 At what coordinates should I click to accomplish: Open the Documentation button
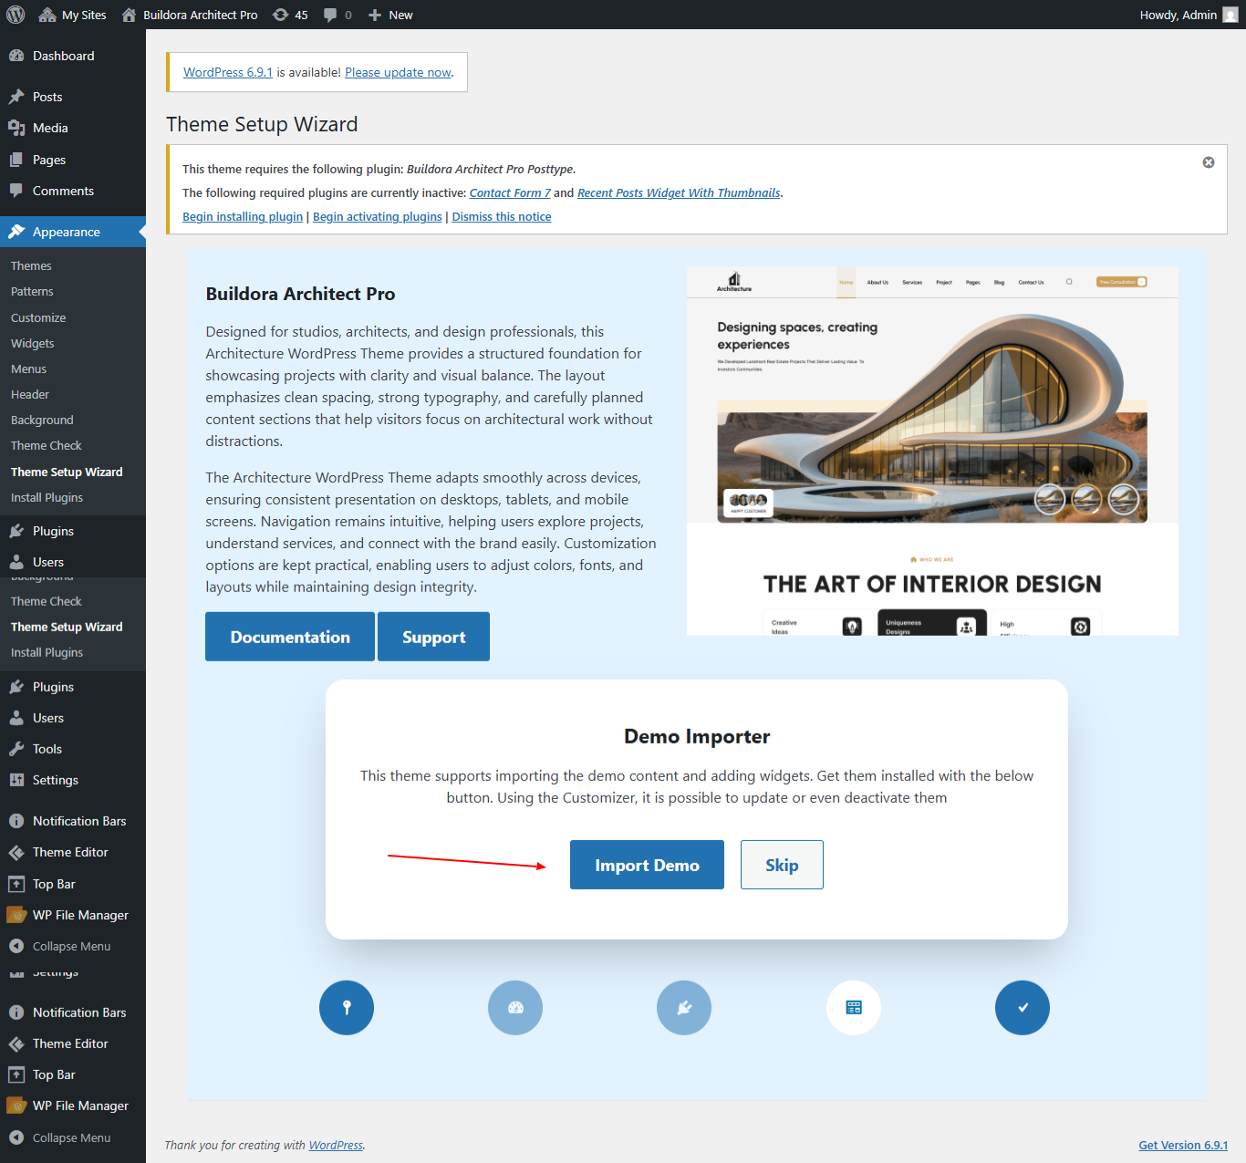point(290,637)
